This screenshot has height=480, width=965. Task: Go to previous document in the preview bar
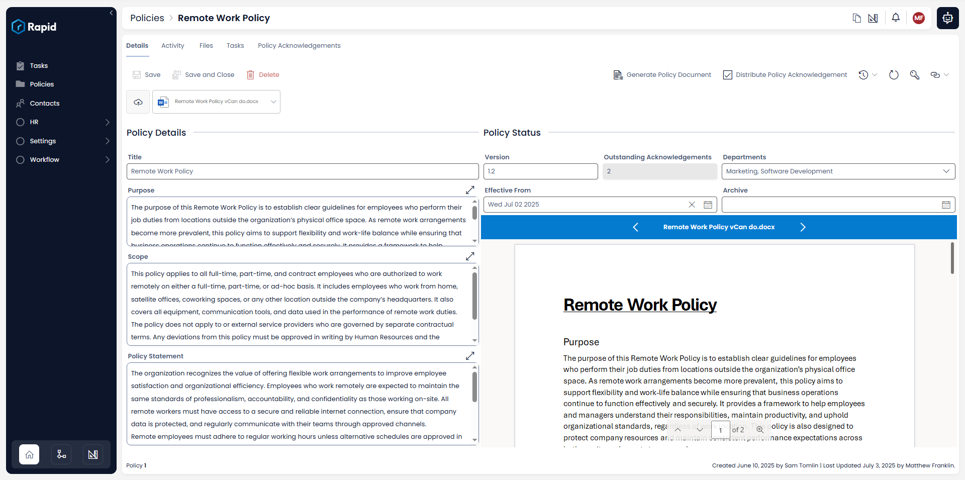635,227
